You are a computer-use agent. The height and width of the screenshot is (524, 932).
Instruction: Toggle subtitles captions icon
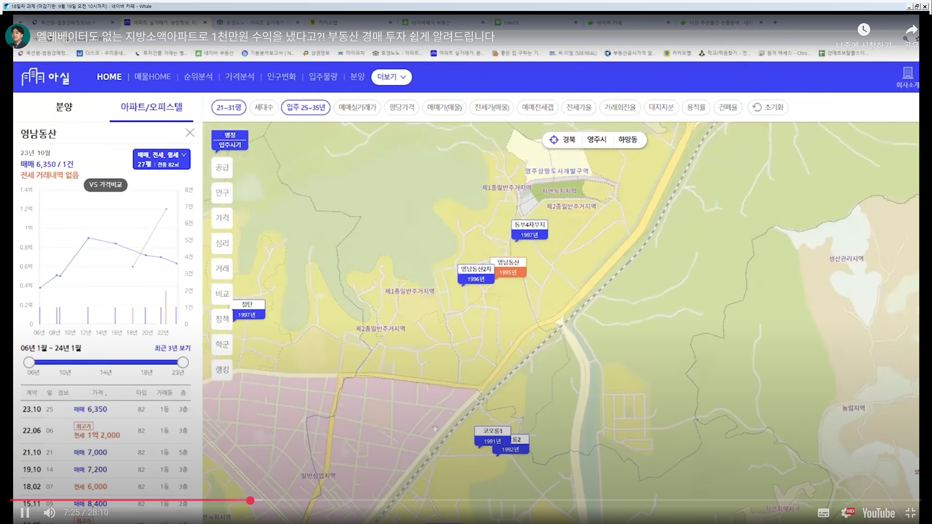pos(824,513)
